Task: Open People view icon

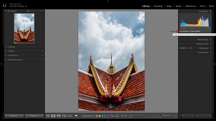Action: click(x=70, y=116)
